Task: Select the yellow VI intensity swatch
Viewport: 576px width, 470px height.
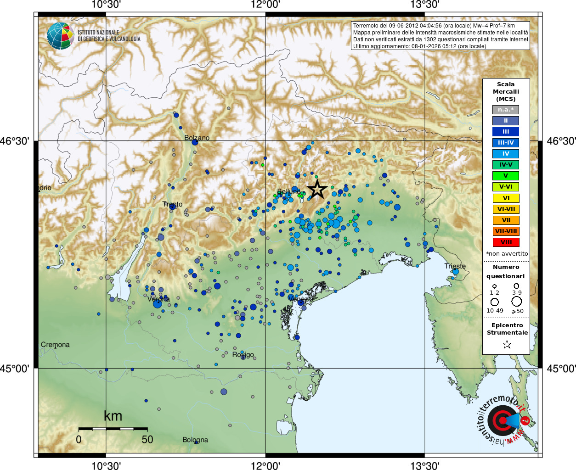Action: pyautogui.click(x=506, y=198)
